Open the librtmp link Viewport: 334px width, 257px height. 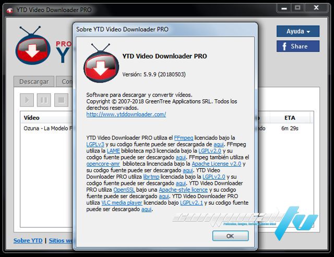click(x=151, y=177)
